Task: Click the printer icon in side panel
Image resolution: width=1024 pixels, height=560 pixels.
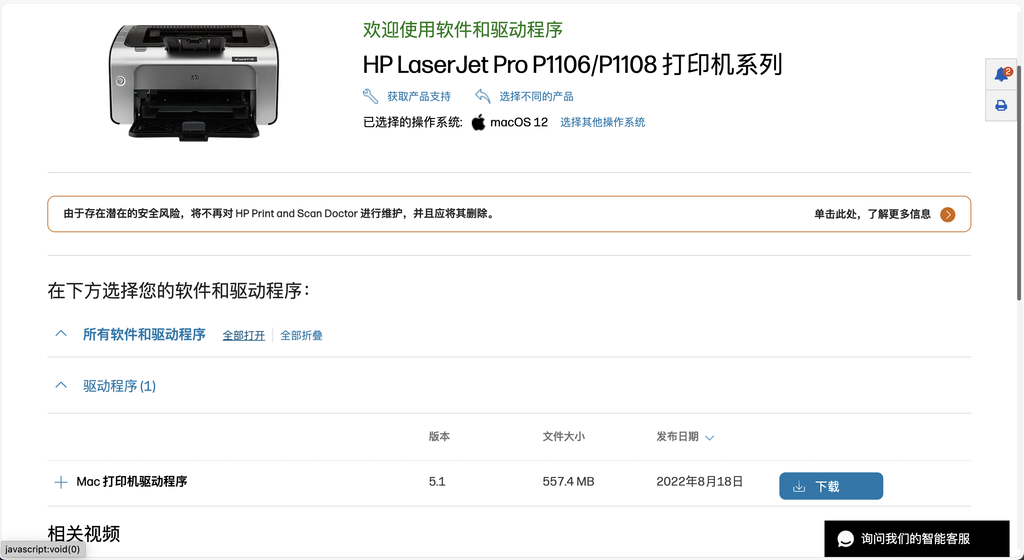Action: pyautogui.click(x=1000, y=105)
